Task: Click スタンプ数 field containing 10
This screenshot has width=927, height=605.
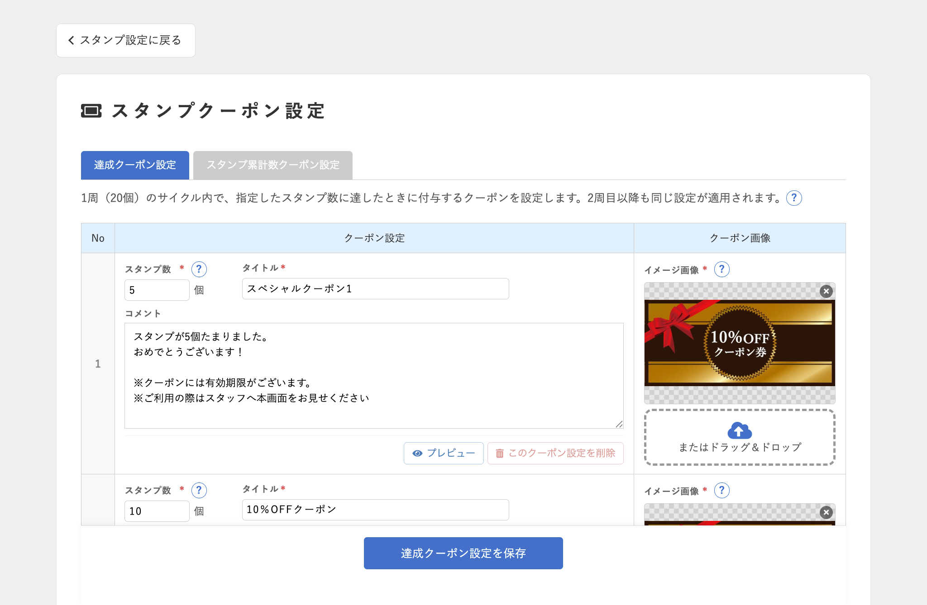Action: click(157, 511)
